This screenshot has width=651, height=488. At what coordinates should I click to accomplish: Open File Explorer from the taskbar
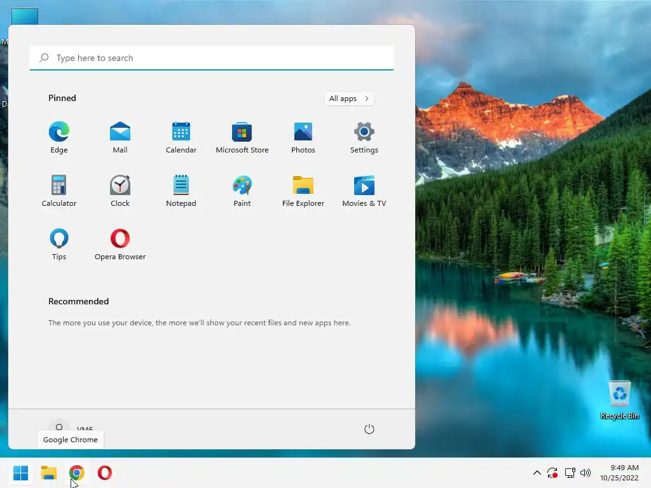click(x=49, y=473)
